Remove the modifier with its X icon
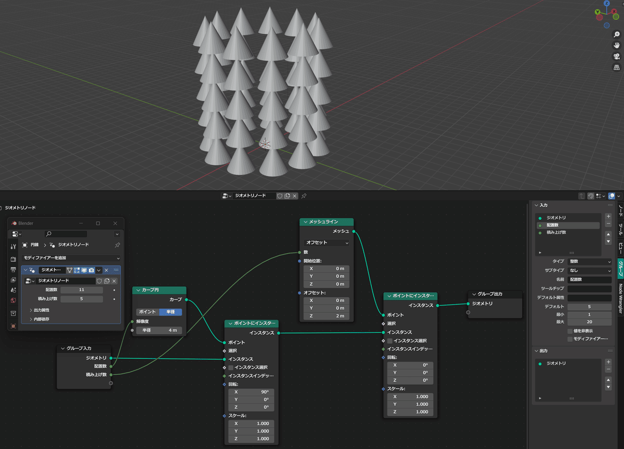Image resolution: width=624 pixels, height=449 pixels. pyautogui.click(x=106, y=270)
